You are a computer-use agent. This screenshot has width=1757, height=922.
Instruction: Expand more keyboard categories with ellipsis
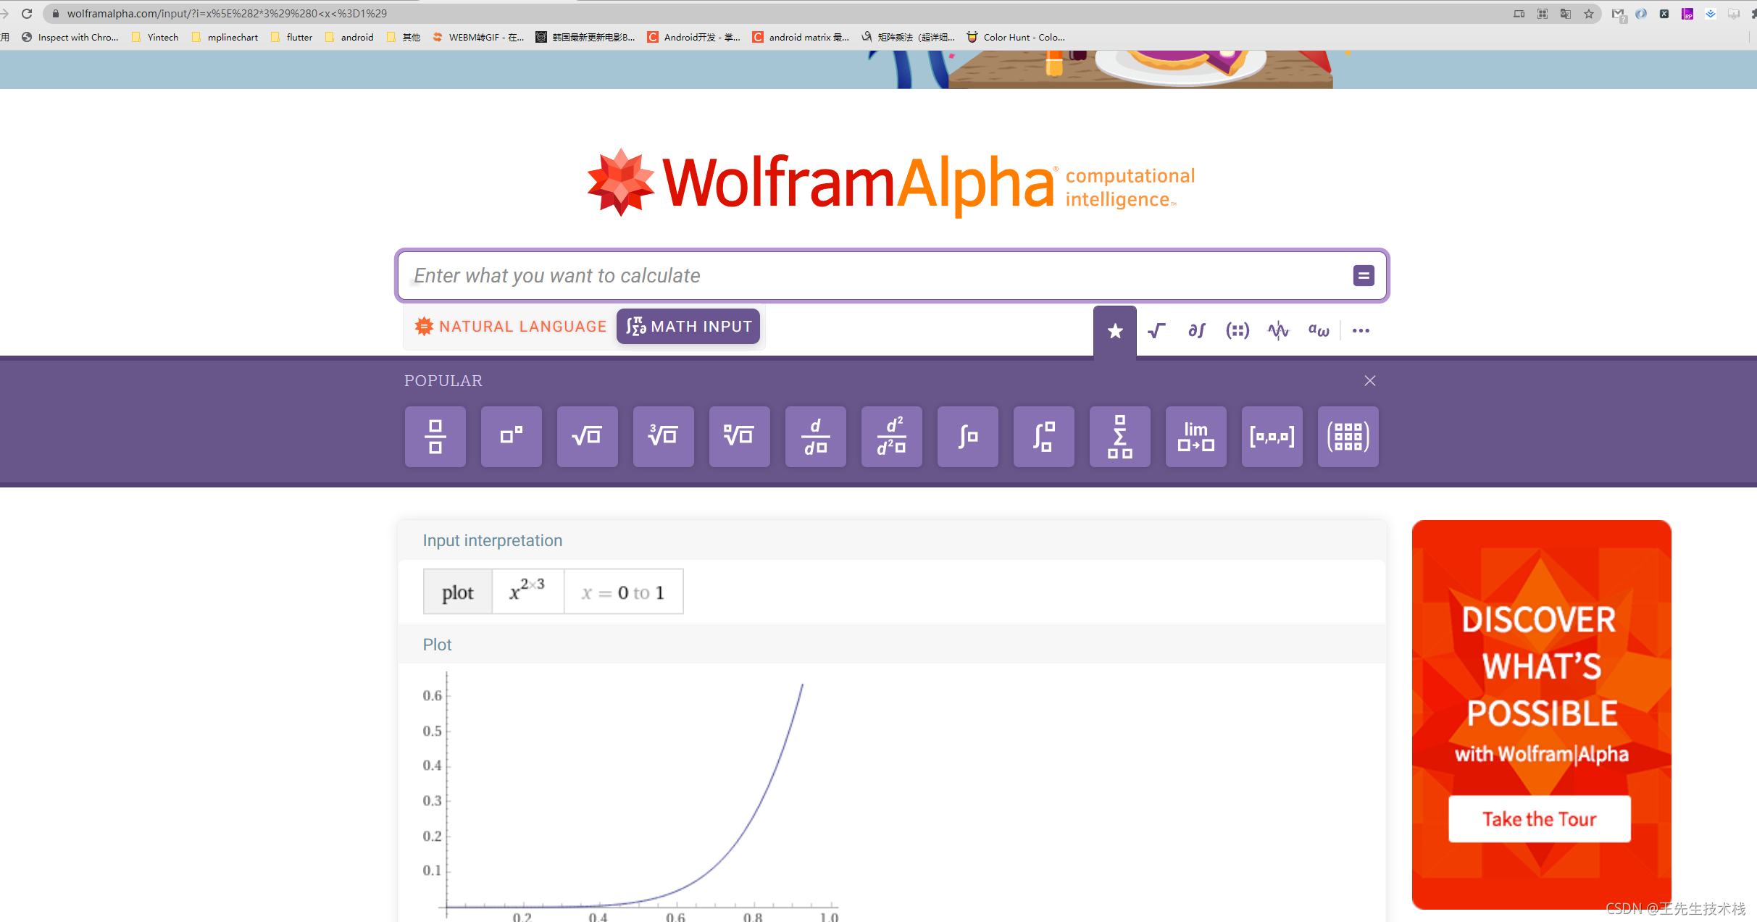click(x=1361, y=331)
